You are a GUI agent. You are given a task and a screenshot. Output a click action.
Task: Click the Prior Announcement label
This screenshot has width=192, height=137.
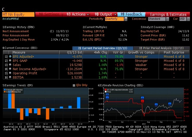pos(16,35)
